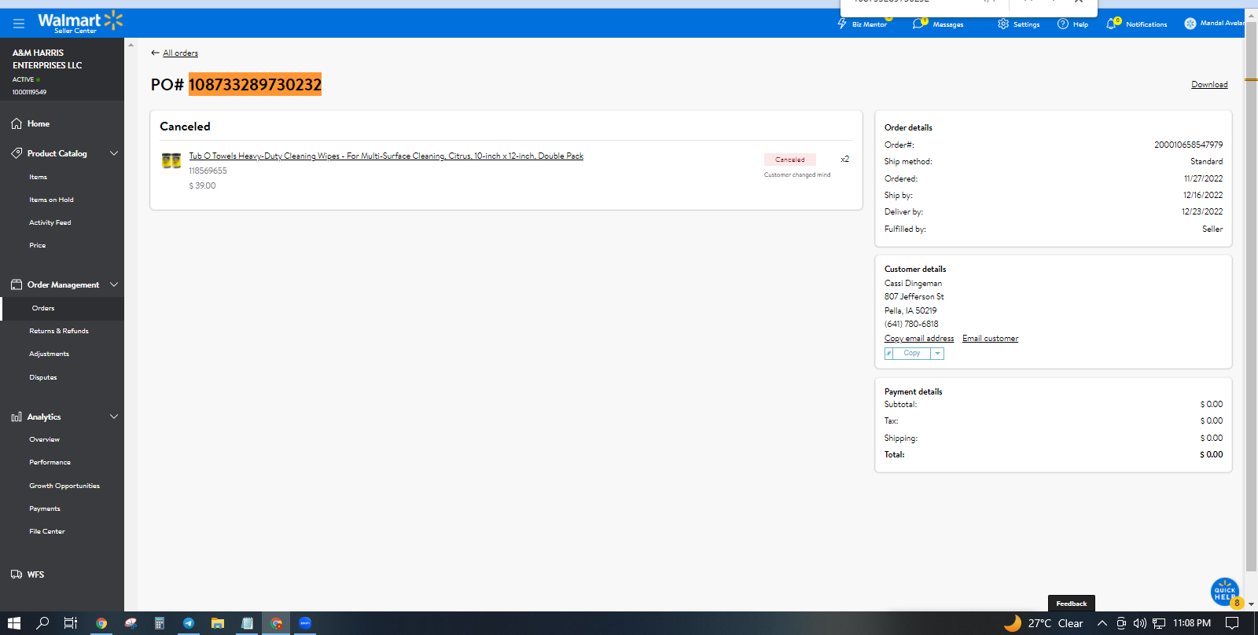Open the Feedback tab button
Image resolution: width=1258 pixels, height=635 pixels.
click(1072, 604)
